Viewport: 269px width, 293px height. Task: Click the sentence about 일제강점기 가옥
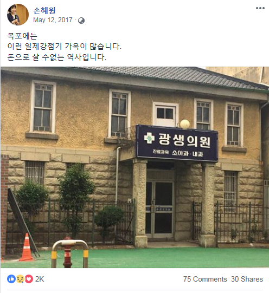pos(65,46)
